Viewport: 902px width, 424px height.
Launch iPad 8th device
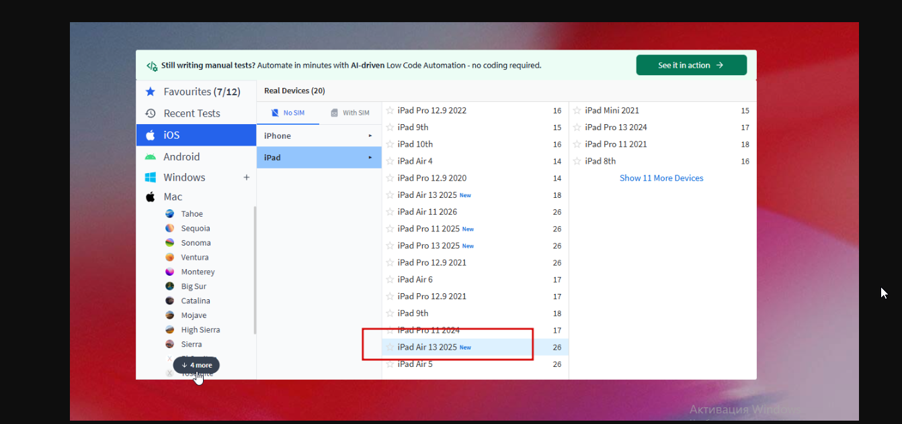click(x=663, y=161)
